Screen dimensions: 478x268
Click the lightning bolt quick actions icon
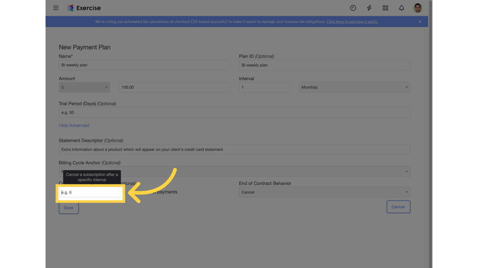[369, 8]
